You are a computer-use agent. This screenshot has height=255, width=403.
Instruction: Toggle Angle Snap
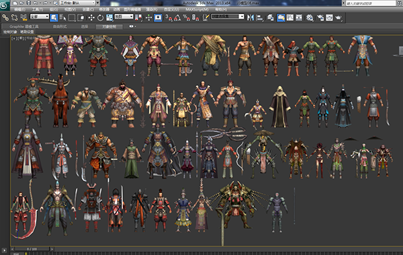point(177,17)
